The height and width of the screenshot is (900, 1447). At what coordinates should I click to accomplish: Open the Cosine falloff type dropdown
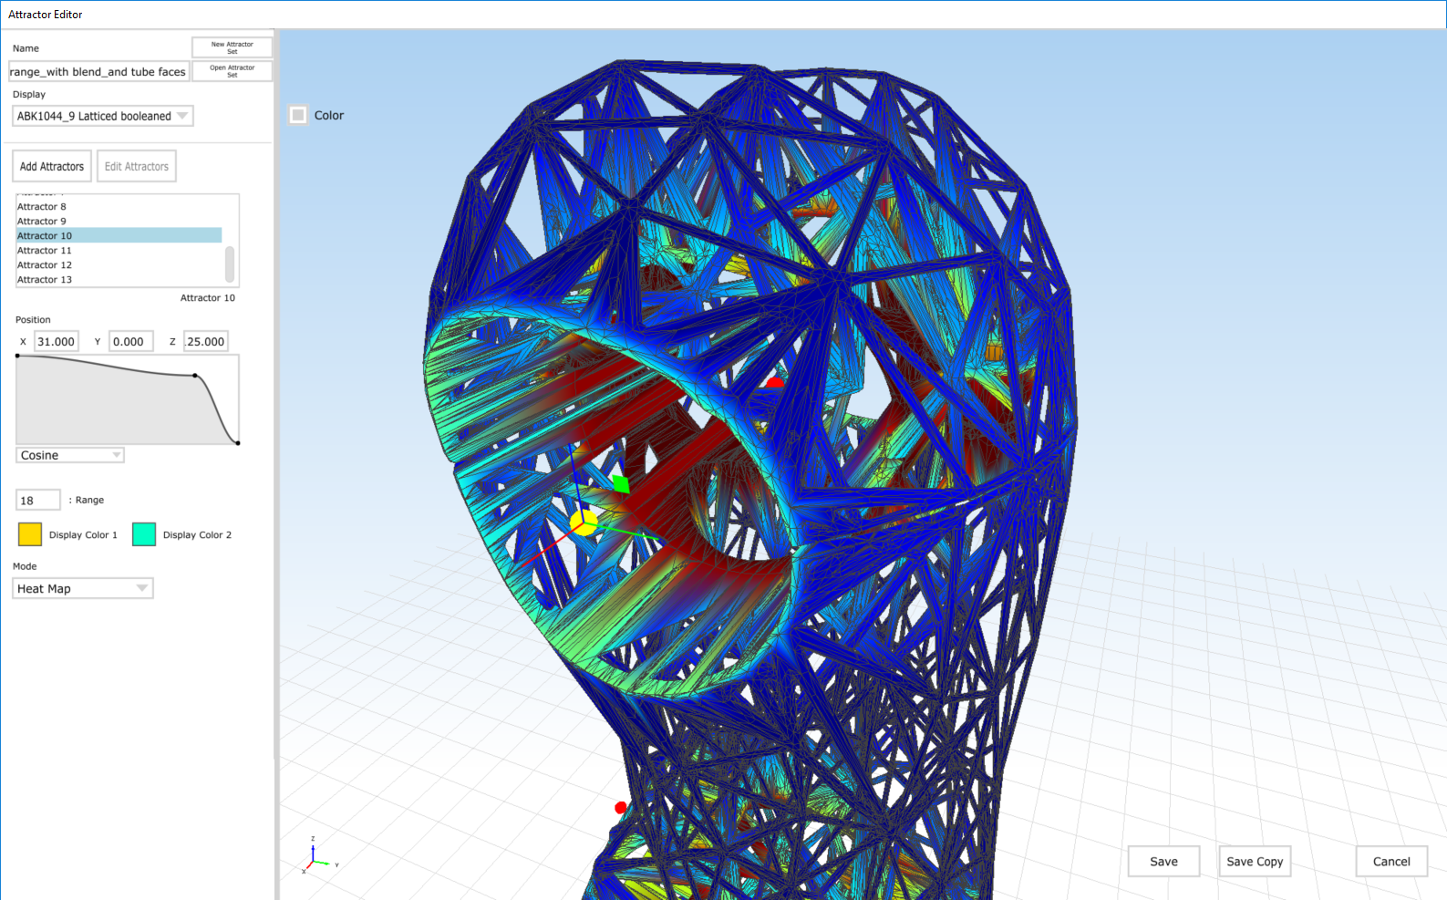coord(70,455)
